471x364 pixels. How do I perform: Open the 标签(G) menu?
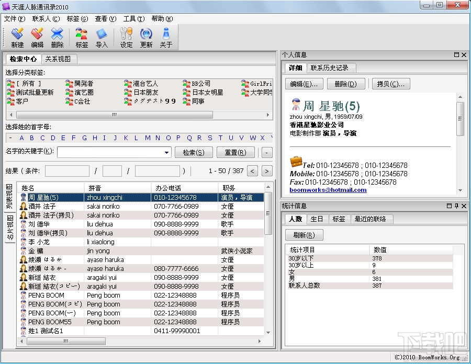coord(77,19)
